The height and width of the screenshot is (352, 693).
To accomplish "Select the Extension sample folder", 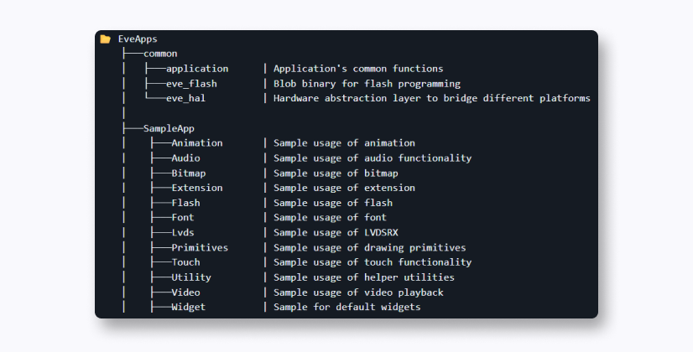I will click(196, 188).
